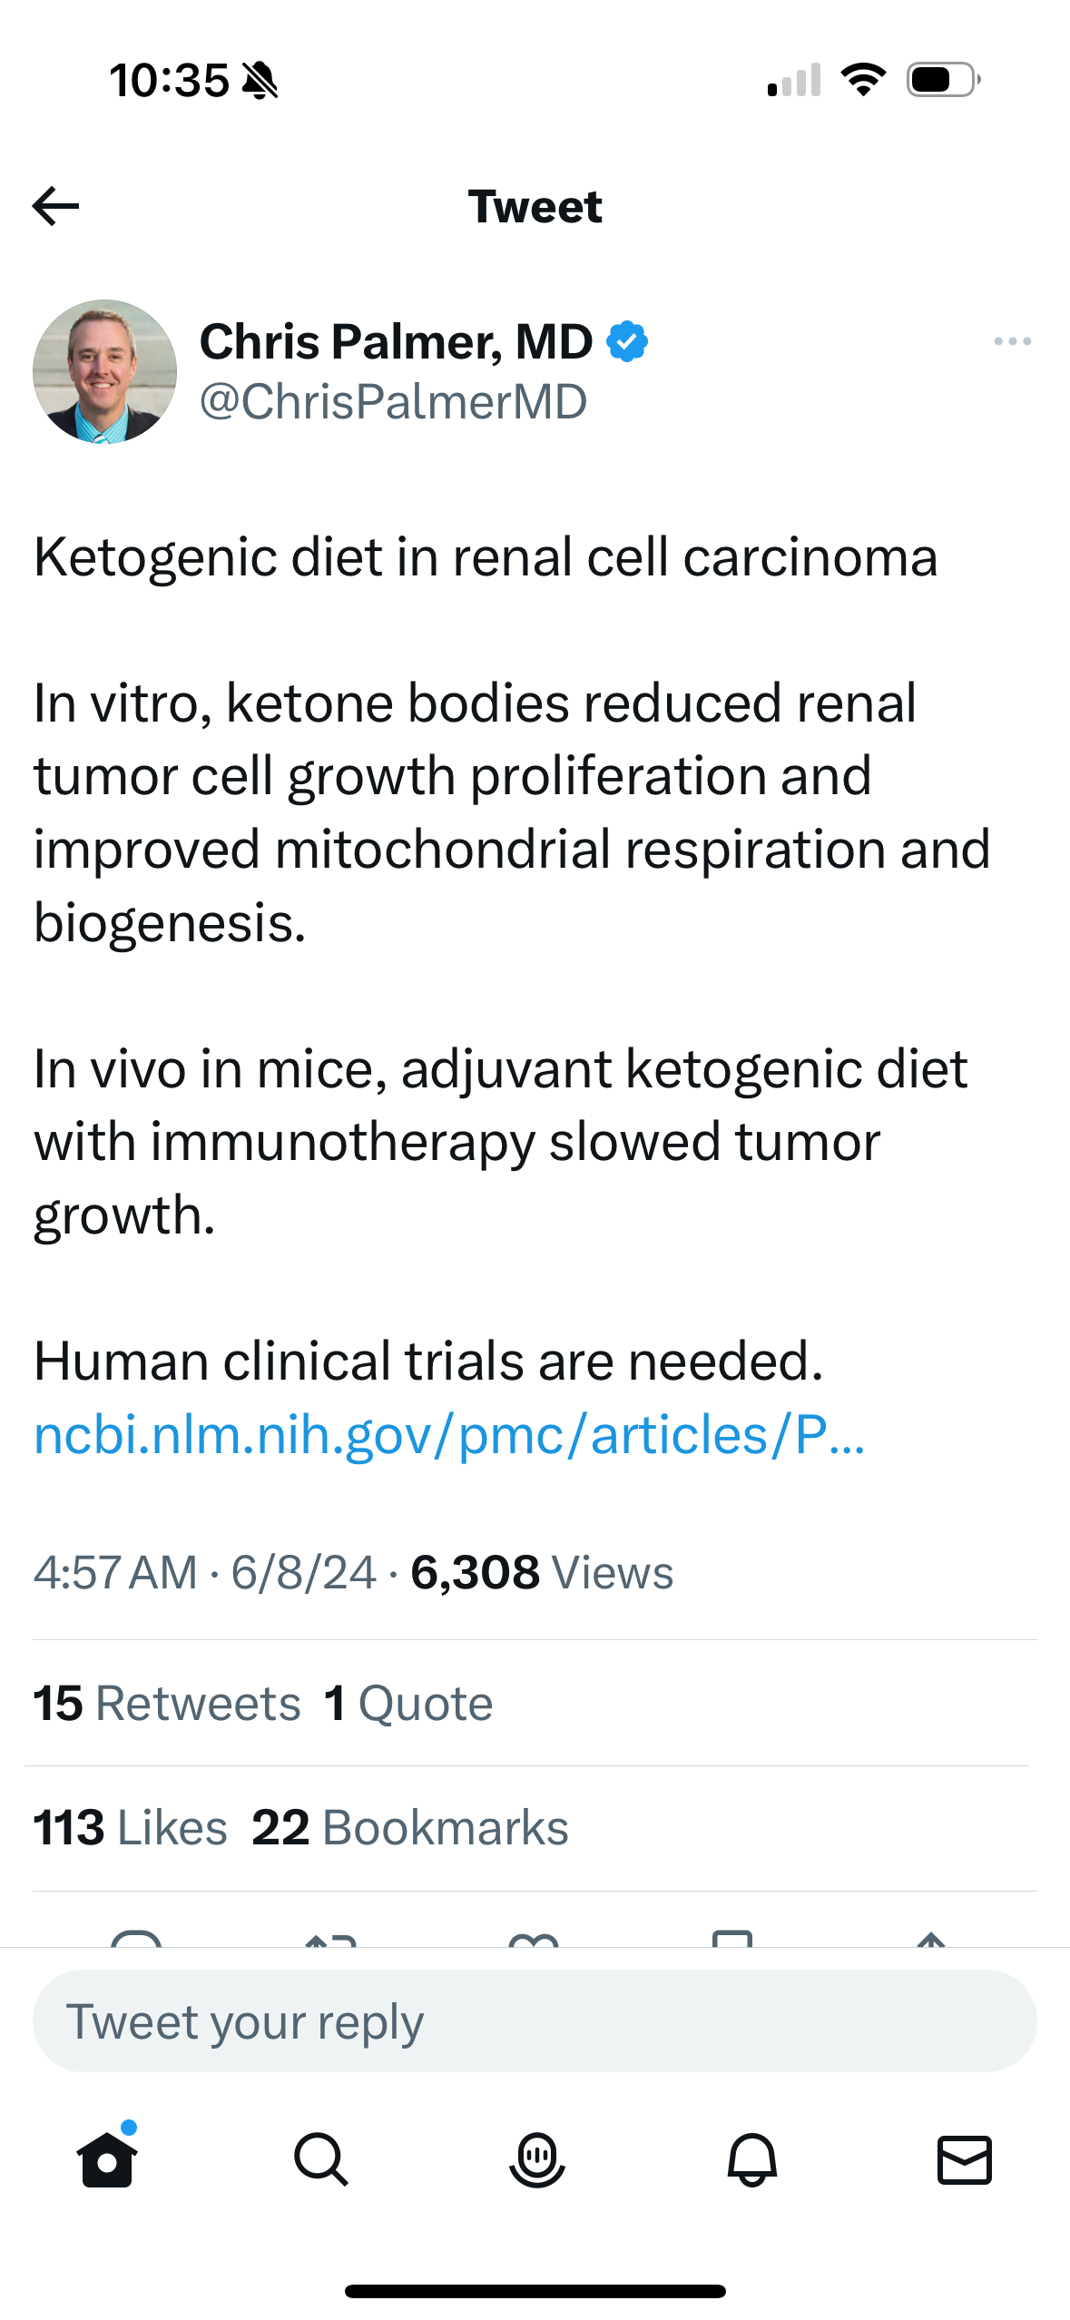Tap Chris Palmer's profile picture

click(105, 371)
